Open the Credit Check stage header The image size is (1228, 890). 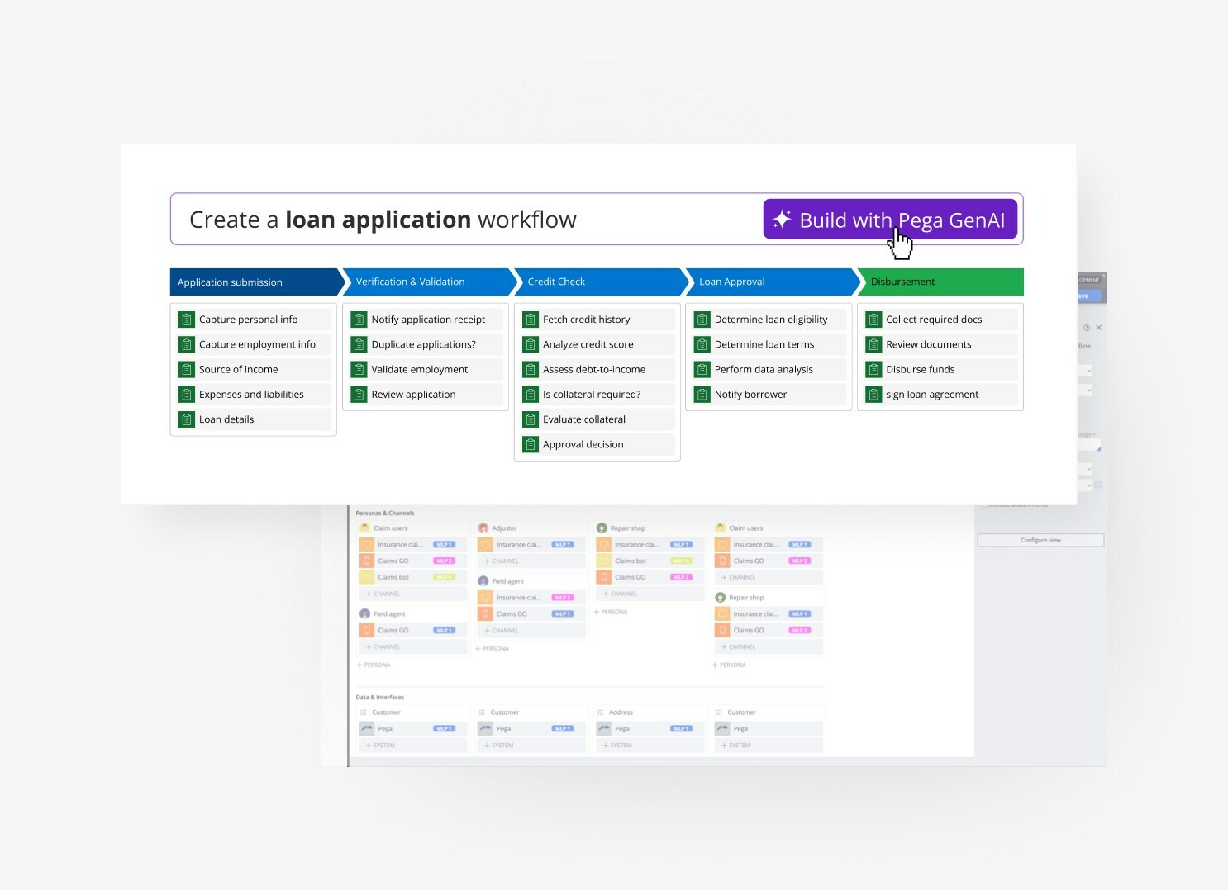point(600,282)
